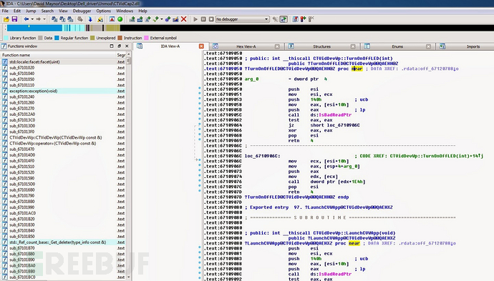Select exception::exception(void) in functions list
The height and width of the screenshot is (281, 494).
(x=63, y=91)
